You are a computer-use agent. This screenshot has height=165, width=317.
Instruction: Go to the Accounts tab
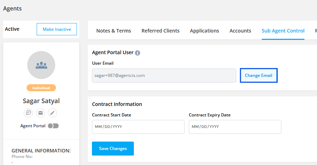pos(240,31)
